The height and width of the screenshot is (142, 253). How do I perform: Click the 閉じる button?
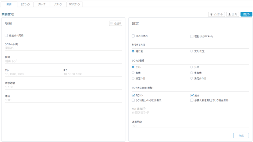coord(246,14)
